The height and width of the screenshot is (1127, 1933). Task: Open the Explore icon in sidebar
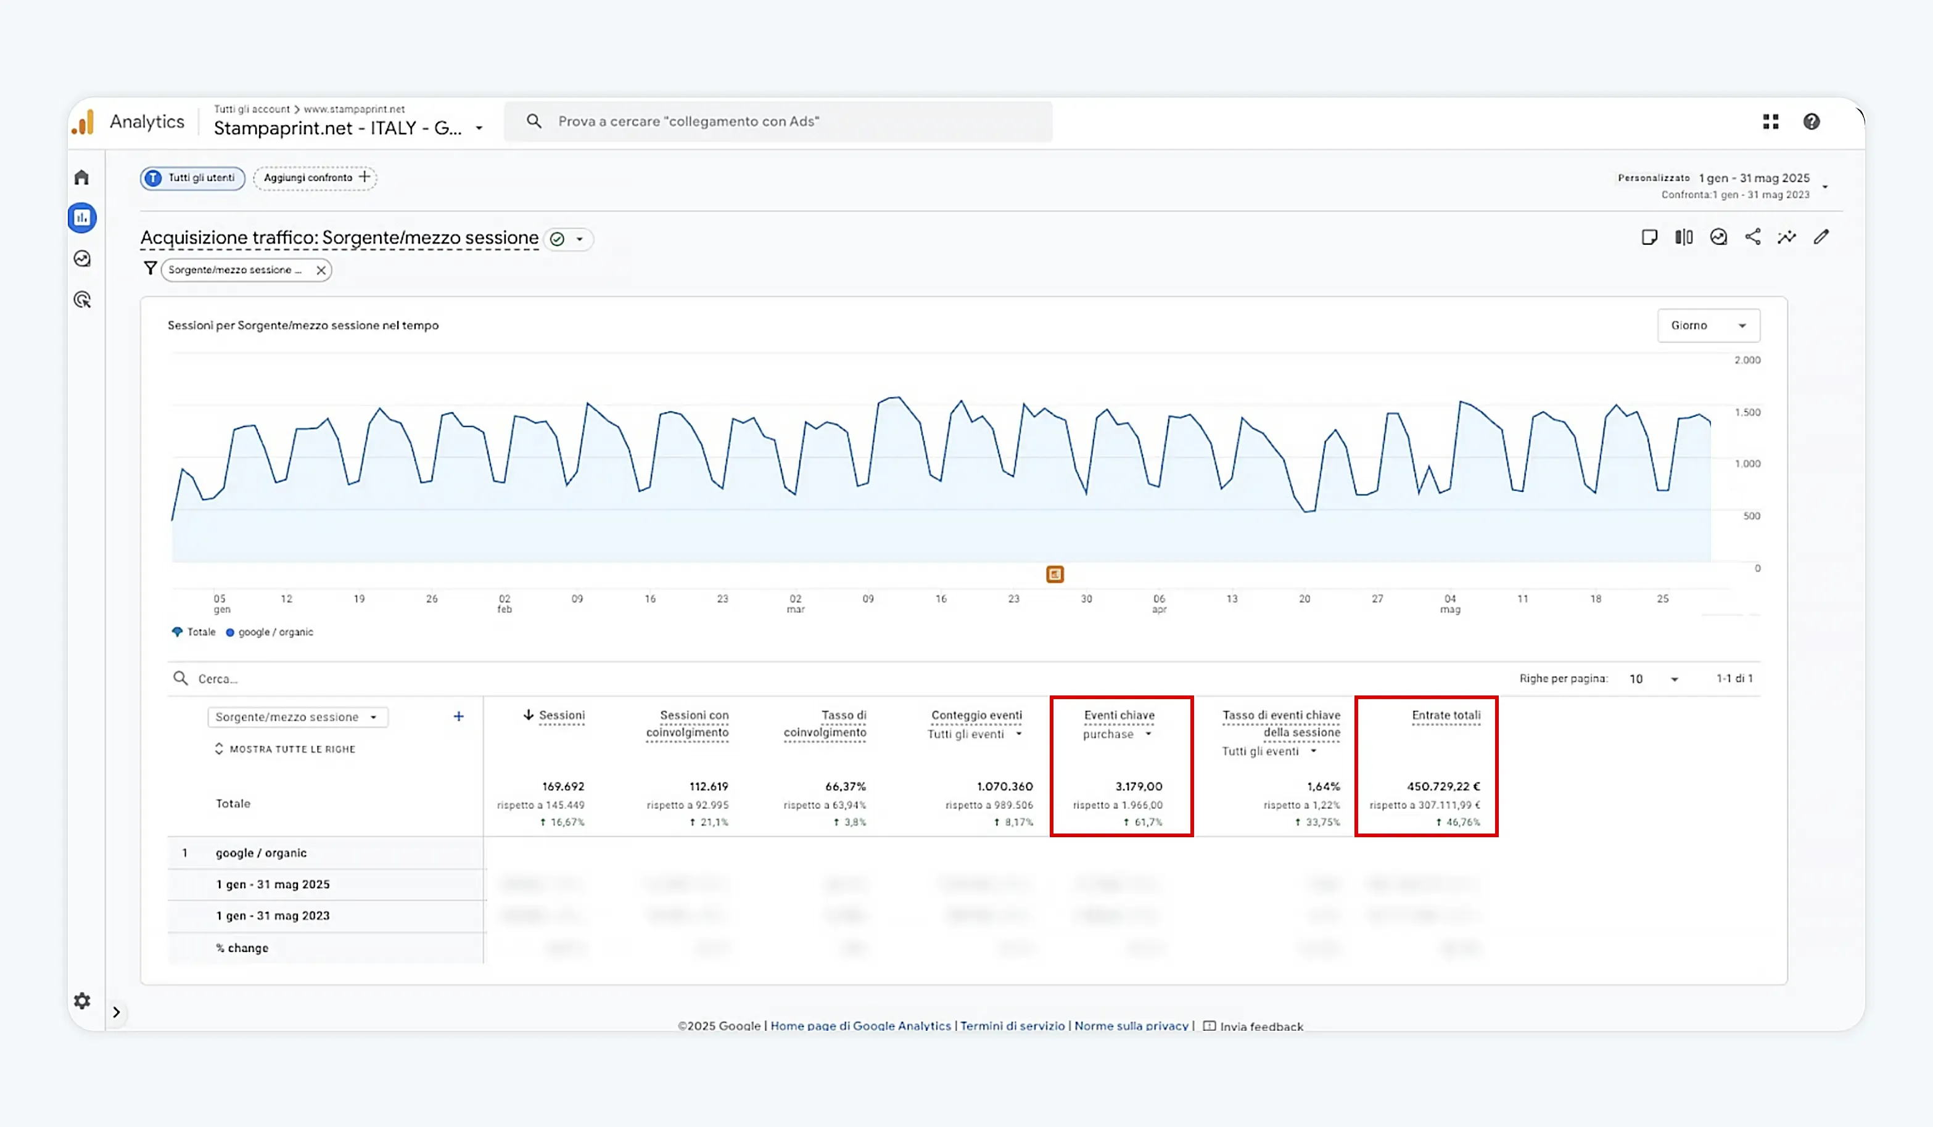click(82, 258)
